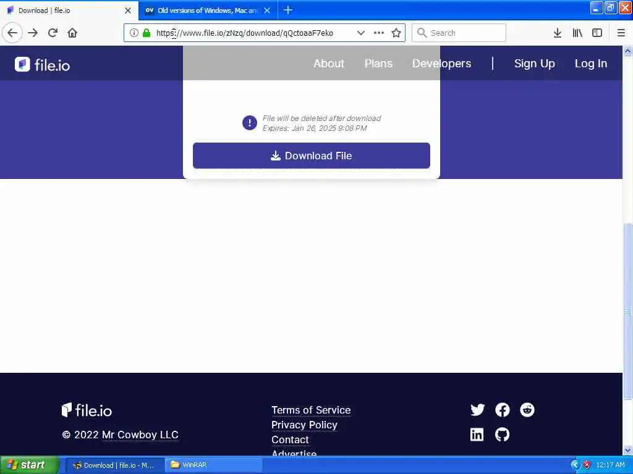Viewport: 633px width, 474px height.
Task: Go forward to next page
Action: click(33, 33)
